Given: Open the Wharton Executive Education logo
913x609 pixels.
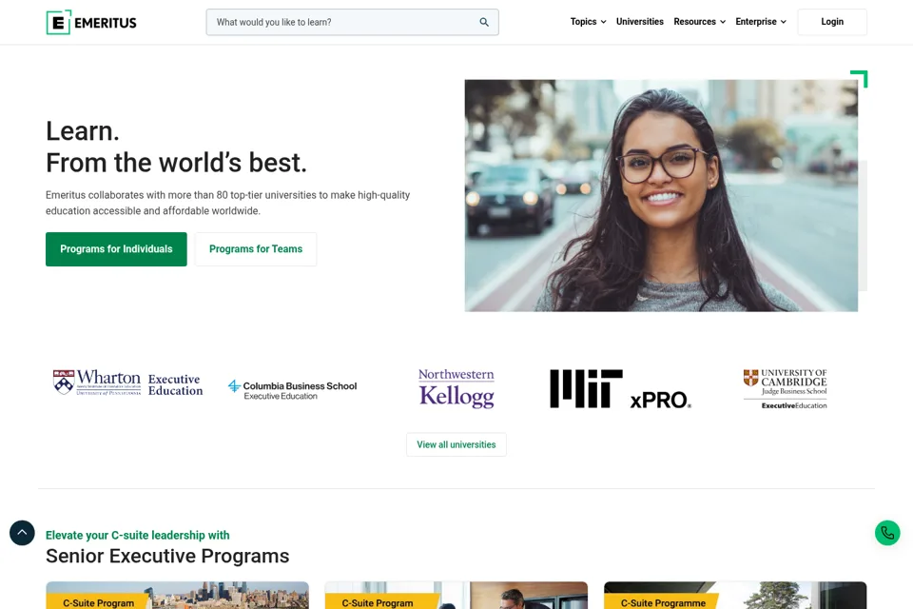Looking at the screenshot, I should 127,383.
